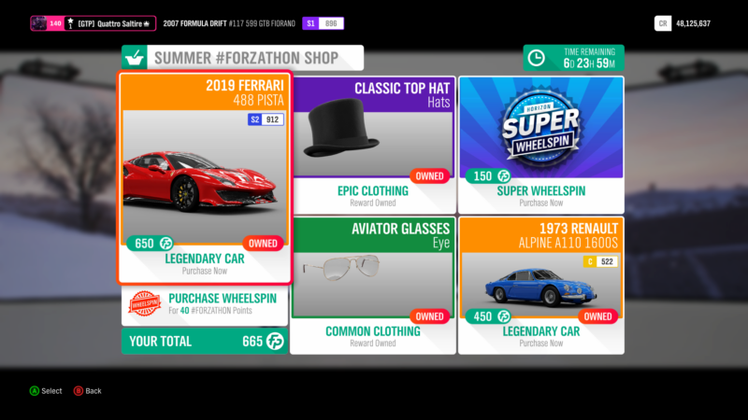Select the Classic Top Hat item

click(373, 145)
